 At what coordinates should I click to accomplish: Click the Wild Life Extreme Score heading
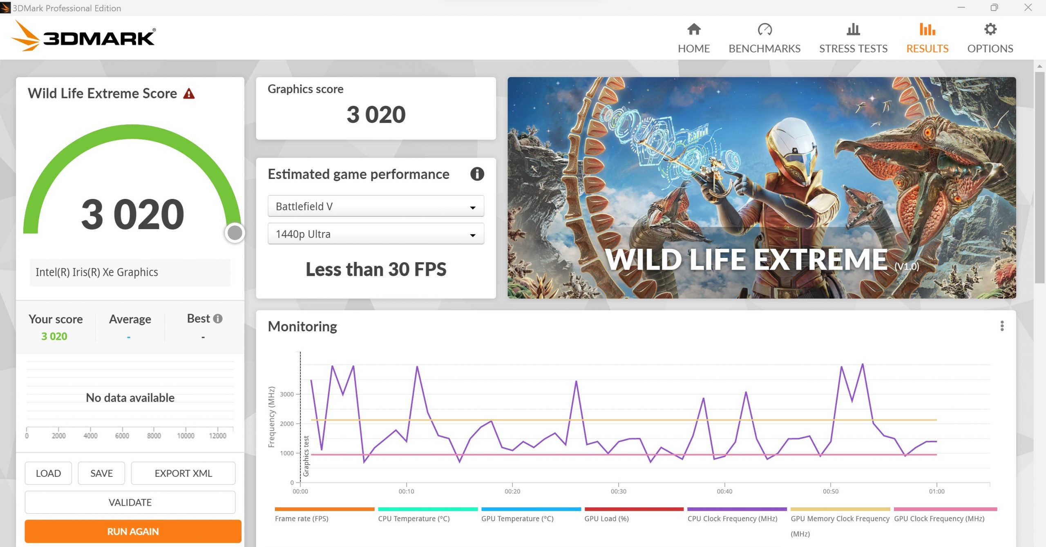pyautogui.click(x=102, y=94)
